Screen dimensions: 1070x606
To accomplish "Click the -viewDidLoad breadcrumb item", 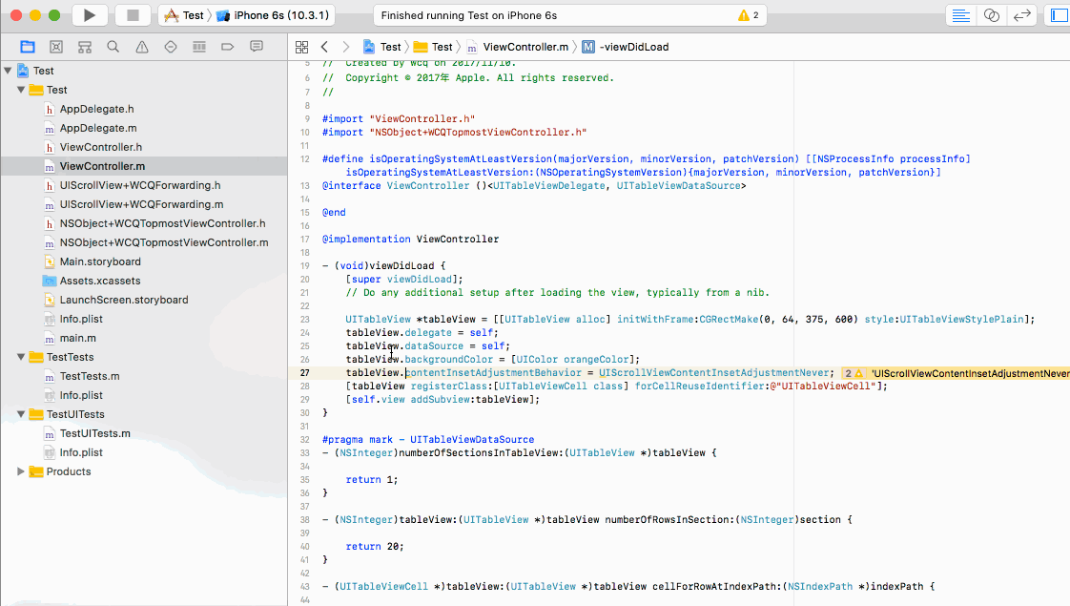I will (633, 47).
